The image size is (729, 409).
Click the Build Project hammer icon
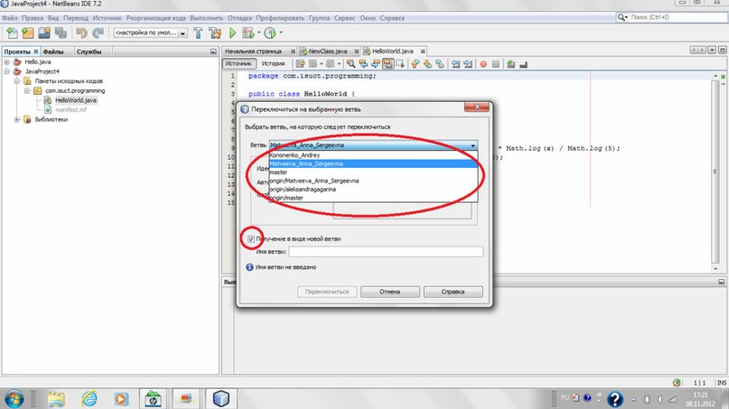(198, 33)
